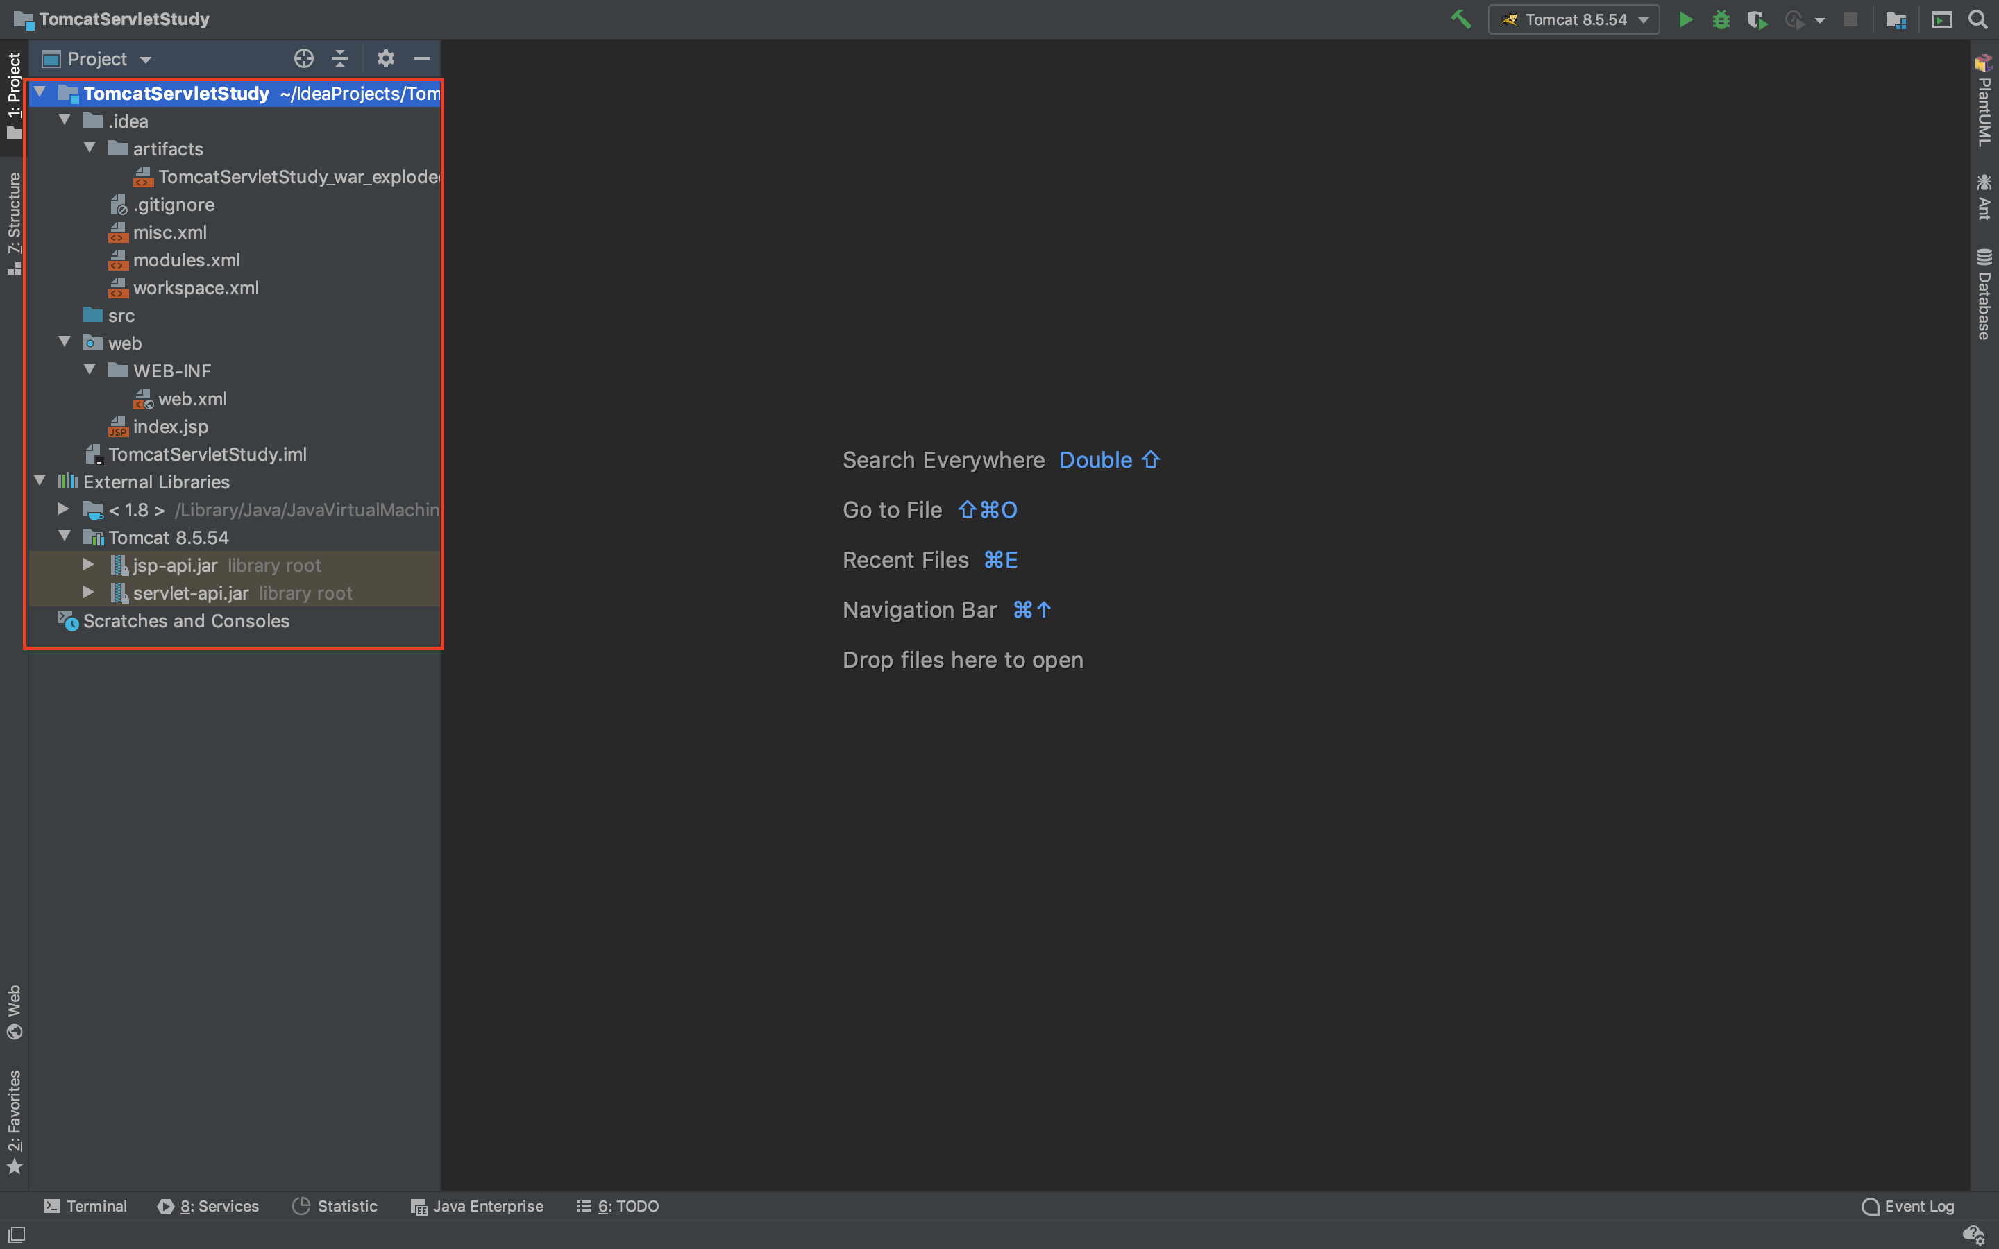Viewport: 1999px width, 1249px height.
Task: Click the green hammer Build Project icon
Action: coord(1460,19)
